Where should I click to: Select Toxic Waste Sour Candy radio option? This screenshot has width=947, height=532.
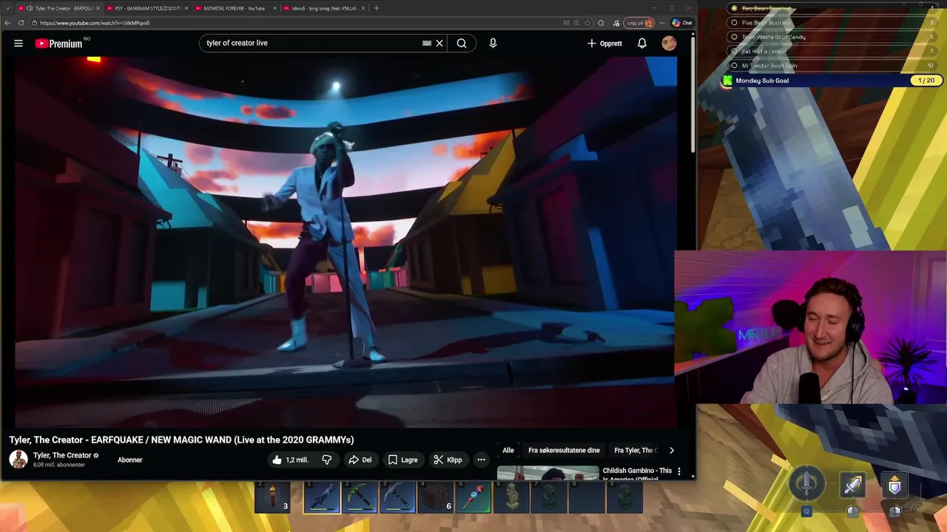[x=734, y=37]
